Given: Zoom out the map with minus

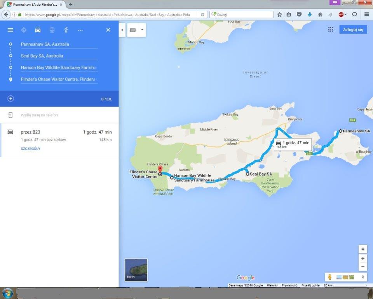Looking at the screenshot, I should 363,267.
